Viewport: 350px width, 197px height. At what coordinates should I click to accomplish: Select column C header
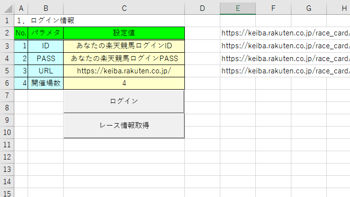(124, 8)
